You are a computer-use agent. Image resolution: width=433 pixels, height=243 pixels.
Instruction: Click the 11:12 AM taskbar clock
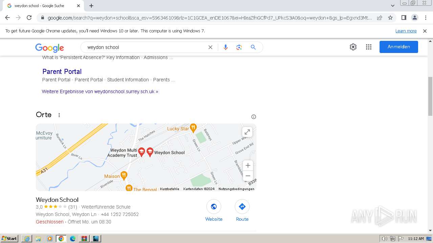416,239
